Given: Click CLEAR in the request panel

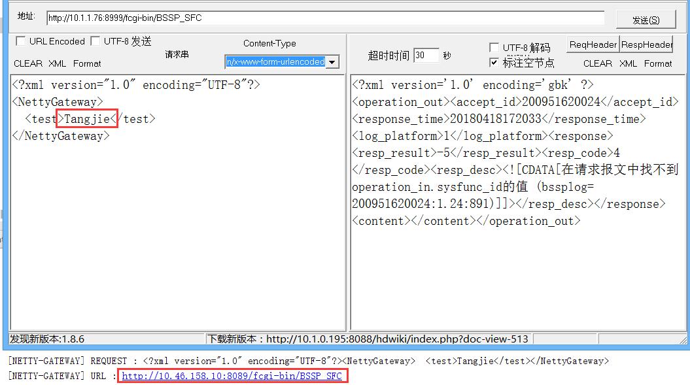Looking at the screenshot, I should tap(28, 63).
